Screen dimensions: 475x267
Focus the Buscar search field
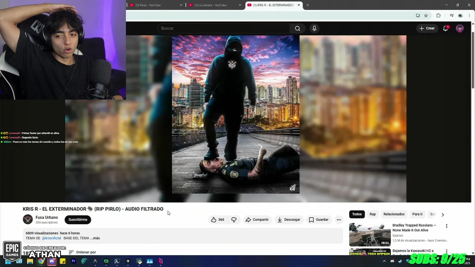coord(224,29)
